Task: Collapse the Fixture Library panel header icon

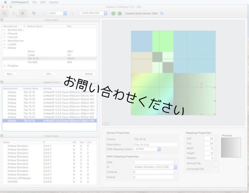Action: coord(2,20)
